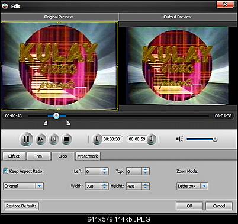Viewport: 238px width, 224px height.
Task: Click the Zoom Mode label
Action: tap(188, 171)
